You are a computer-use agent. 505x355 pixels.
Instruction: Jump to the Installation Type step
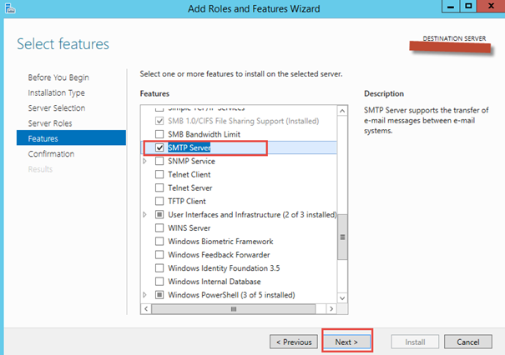56,92
